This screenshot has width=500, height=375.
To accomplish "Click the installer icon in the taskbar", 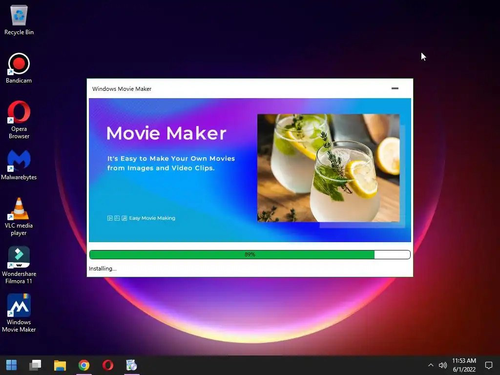I will pos(132,365).
